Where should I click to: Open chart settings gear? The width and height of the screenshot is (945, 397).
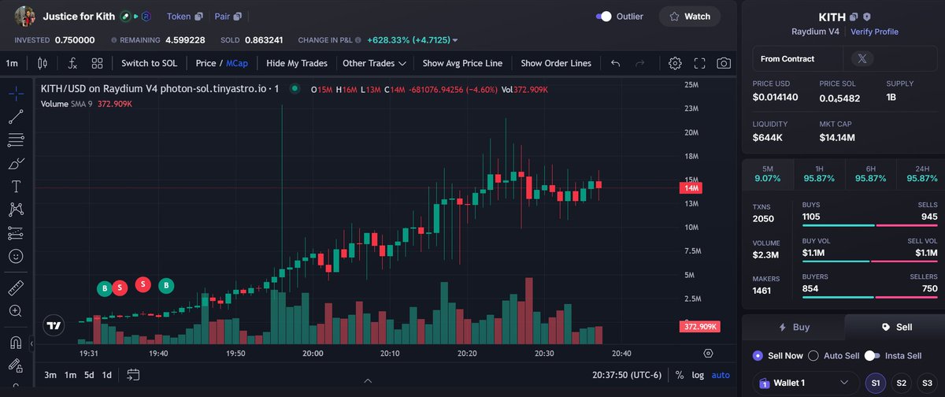[x=675, y=63]
